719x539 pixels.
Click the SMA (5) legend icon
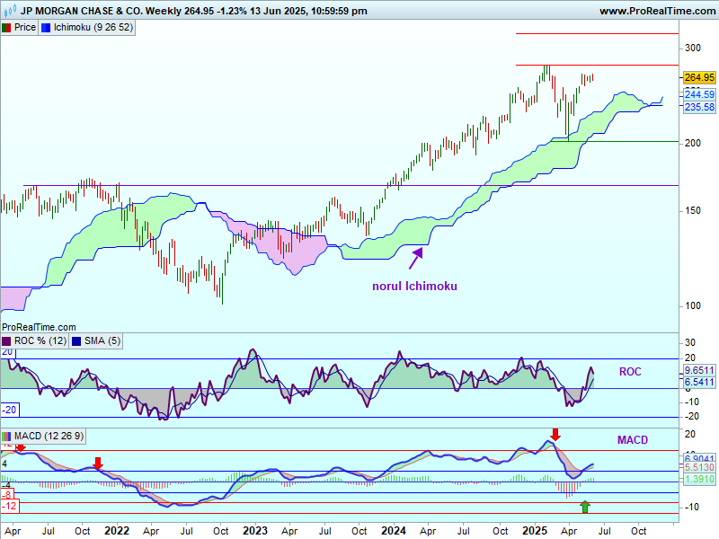pos(75,341)
